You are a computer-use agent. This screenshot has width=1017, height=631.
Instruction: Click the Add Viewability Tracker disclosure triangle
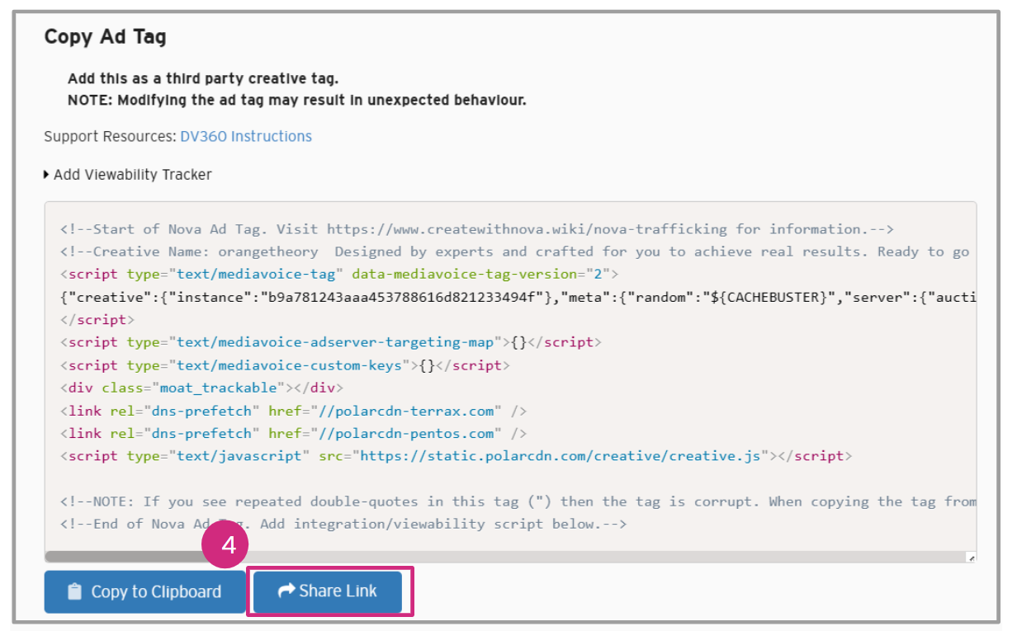pos(47,175)
